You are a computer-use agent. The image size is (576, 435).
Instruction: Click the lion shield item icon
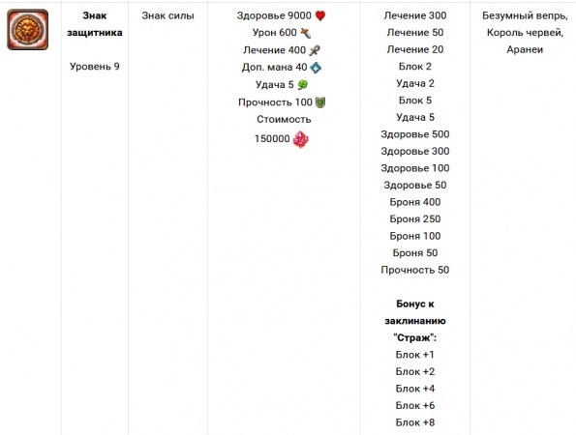coord(27,30)
